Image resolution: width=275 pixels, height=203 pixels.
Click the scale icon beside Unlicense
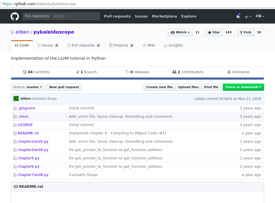(x=229, y=72)
